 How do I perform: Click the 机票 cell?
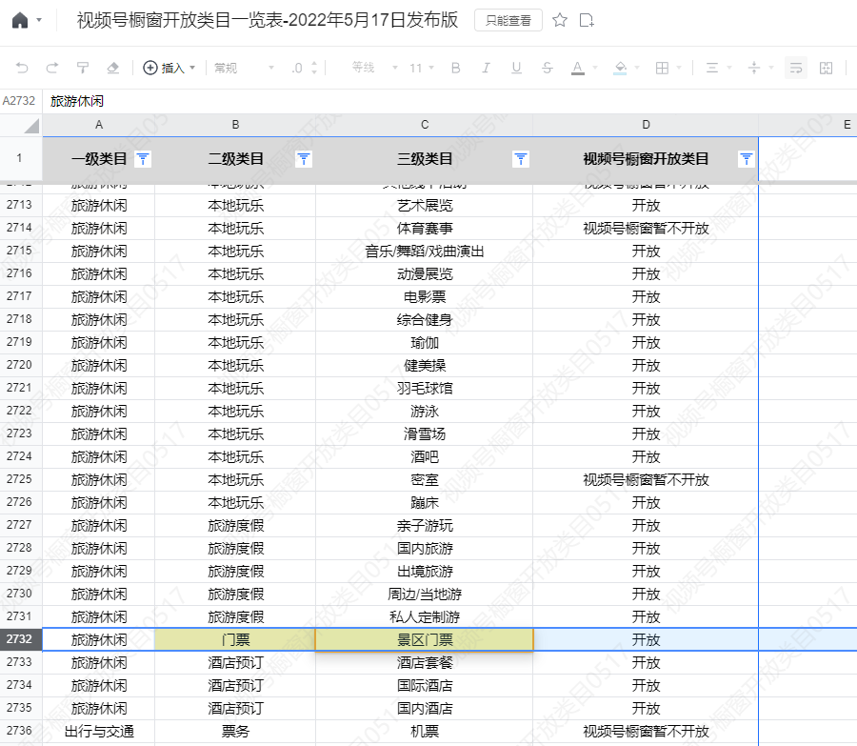click(x=425, y=732)
